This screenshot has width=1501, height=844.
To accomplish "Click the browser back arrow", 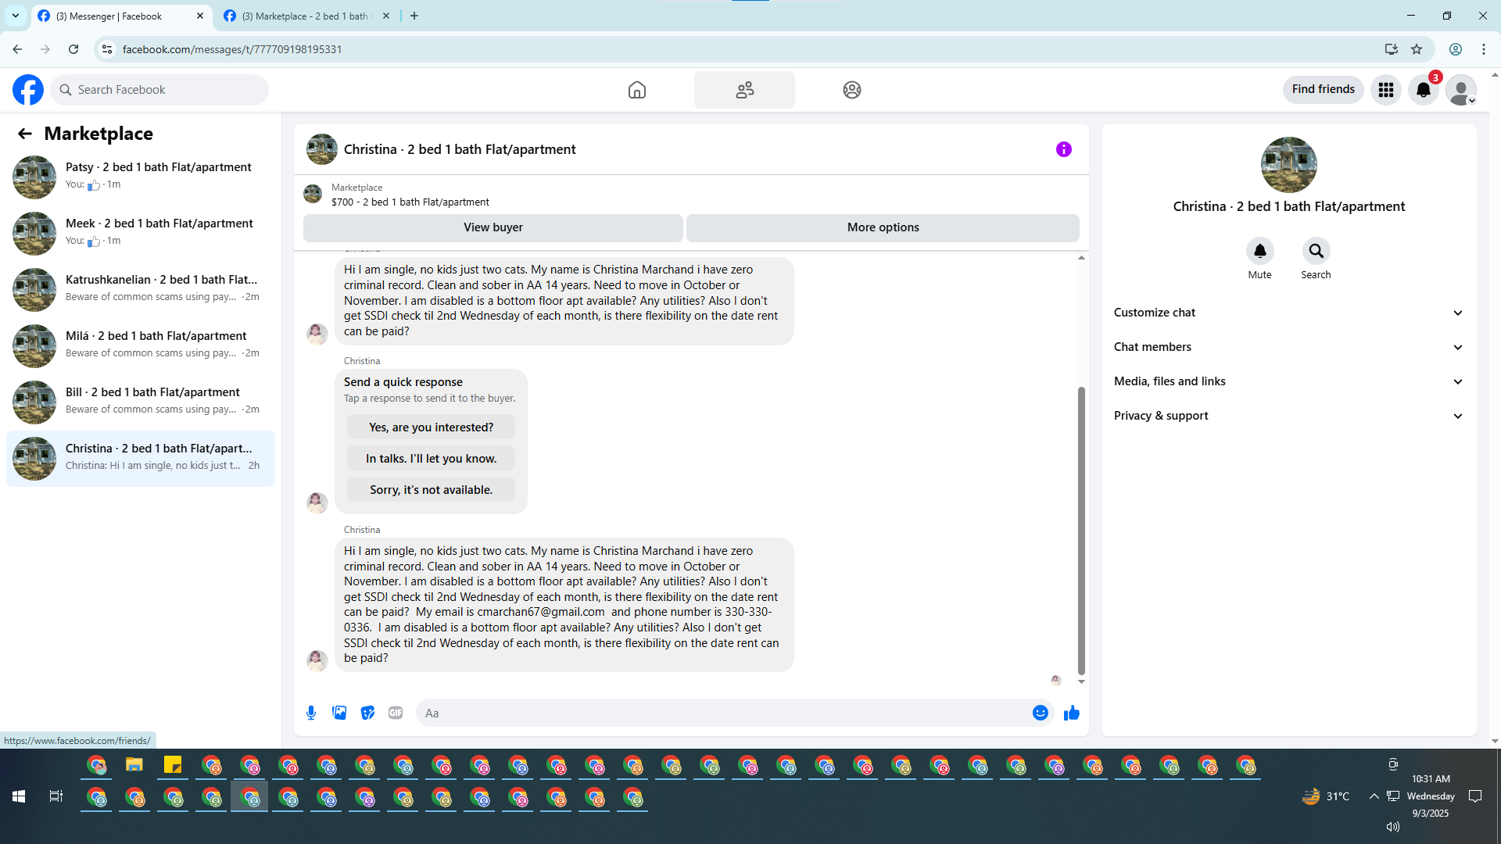I will click(17, 49).
